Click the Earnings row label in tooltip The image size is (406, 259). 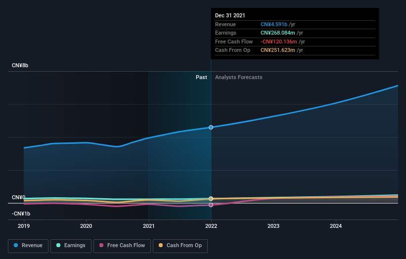point(226,33)
